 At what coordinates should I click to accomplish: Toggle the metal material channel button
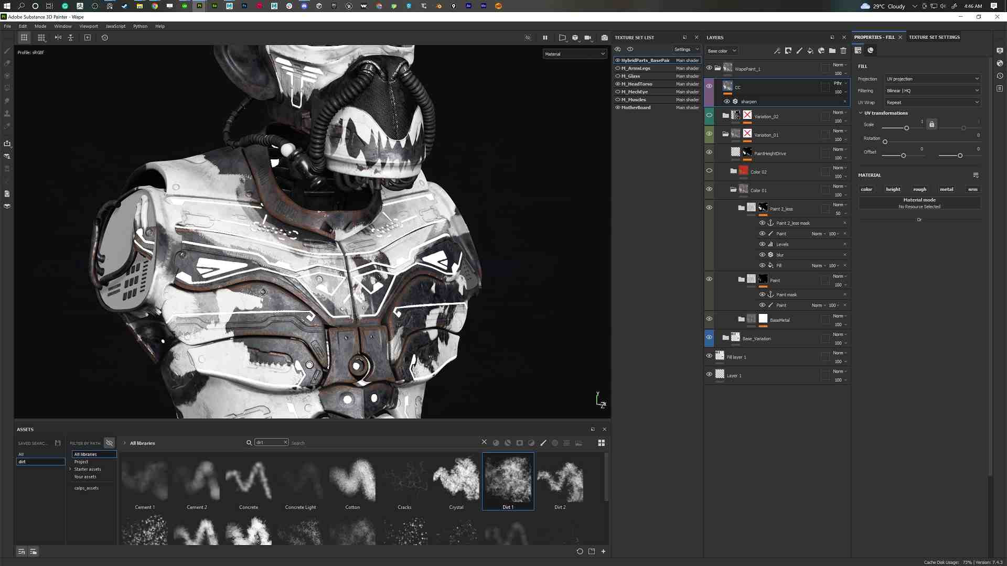point(946,189)
